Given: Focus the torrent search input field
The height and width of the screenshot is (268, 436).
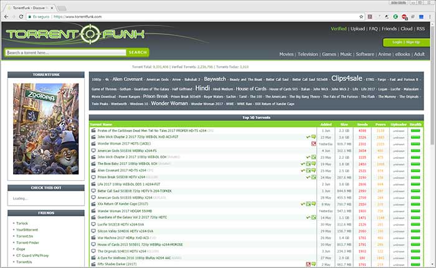Looking at the screenshot, I should (66, 52).
